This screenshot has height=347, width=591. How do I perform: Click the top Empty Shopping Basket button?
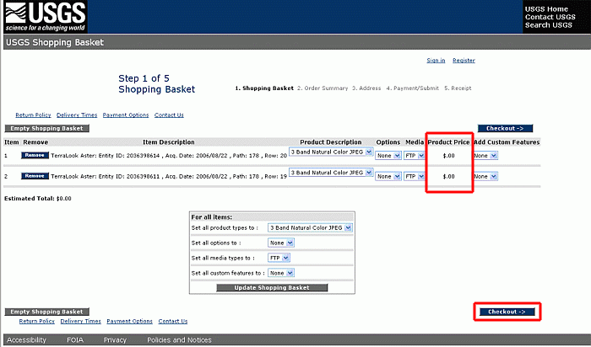click(x=46, y=129)
